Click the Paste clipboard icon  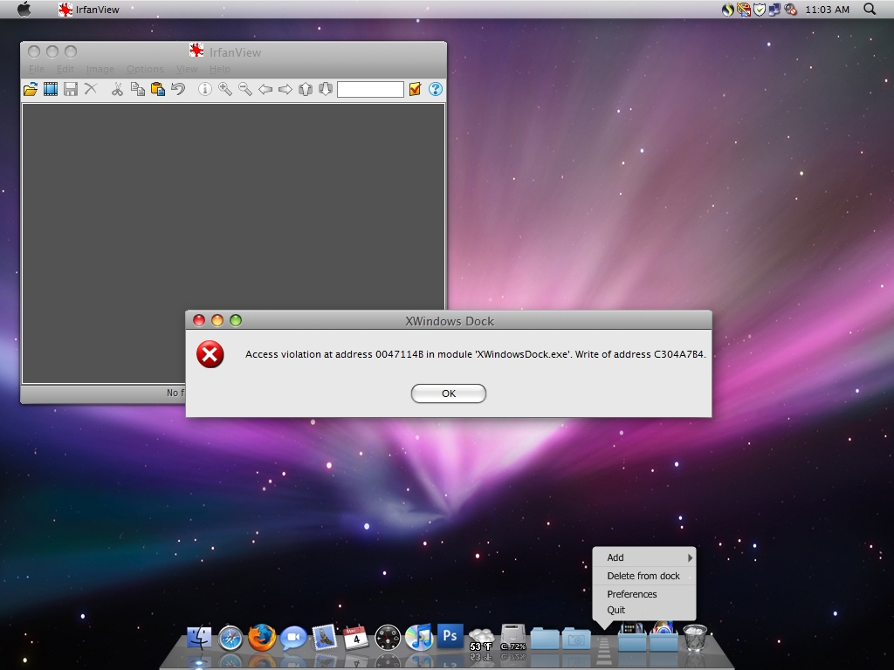tap(158, 89)
